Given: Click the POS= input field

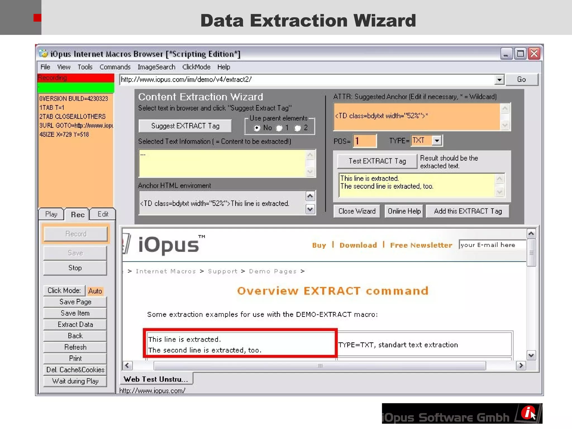Looking at the screenshot, I should point(365,141).
